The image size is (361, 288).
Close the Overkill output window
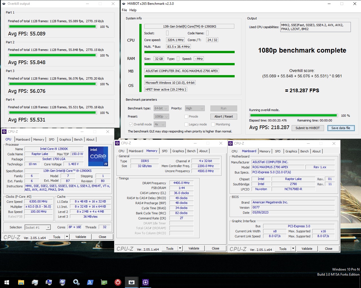(113, 4)
